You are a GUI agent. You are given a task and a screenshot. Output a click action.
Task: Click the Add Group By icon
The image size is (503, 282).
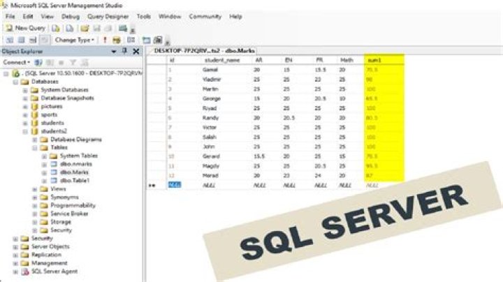pos(131,40)
